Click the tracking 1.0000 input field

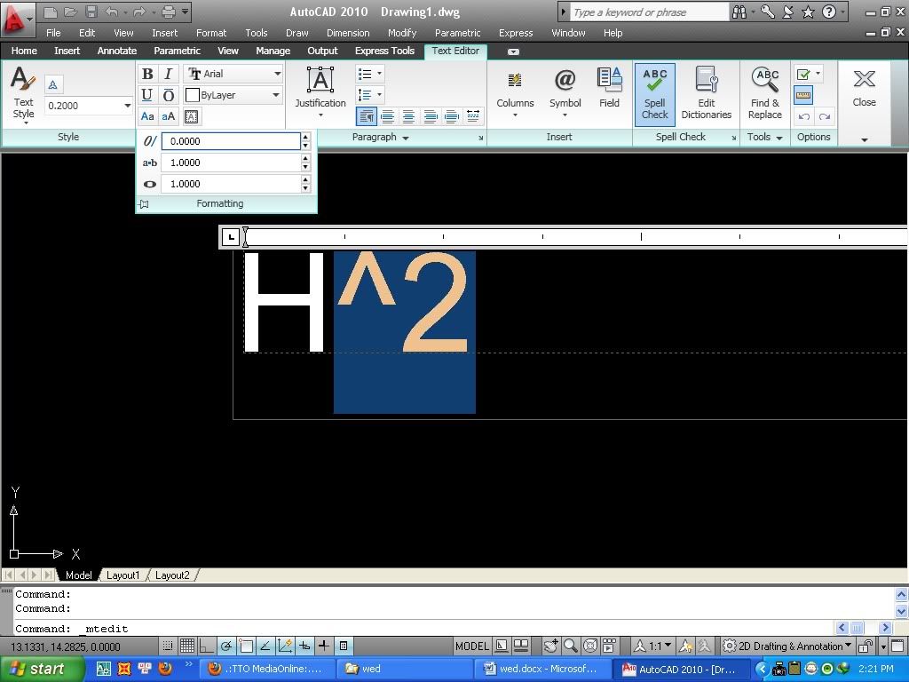pyautogui.click(x=231, y=163)
